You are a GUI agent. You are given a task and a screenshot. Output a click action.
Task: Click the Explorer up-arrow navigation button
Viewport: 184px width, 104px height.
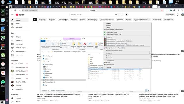coord(49,52)
